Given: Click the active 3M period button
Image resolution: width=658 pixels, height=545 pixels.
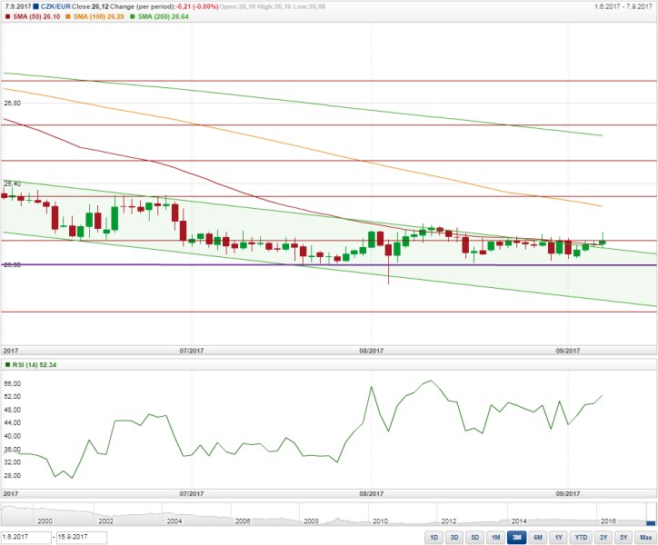Looking at the screenshot, I should point(516,537).
